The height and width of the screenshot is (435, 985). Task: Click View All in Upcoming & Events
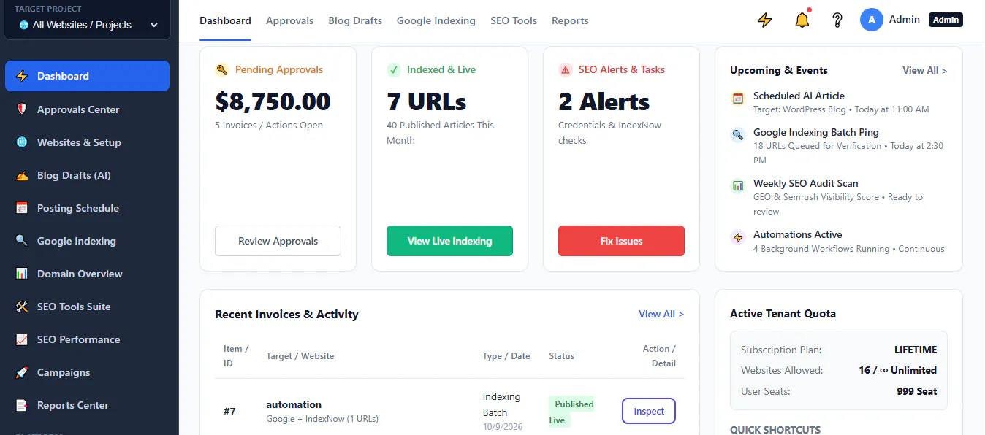point(924,70)
